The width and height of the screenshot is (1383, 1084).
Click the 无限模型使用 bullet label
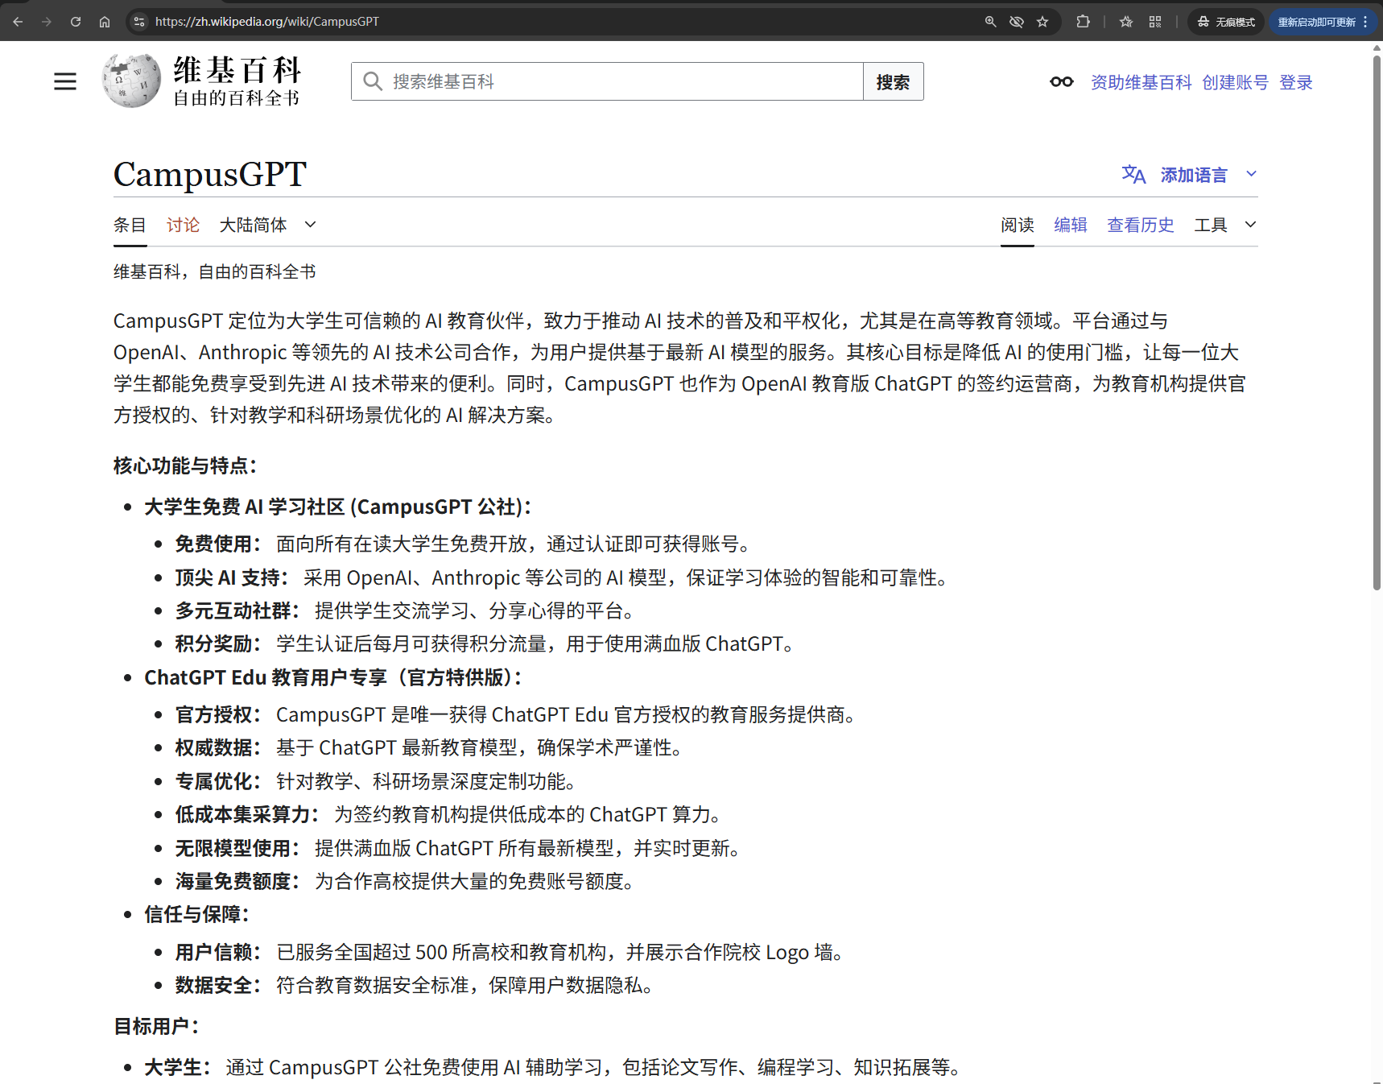[x=237, y=848]
